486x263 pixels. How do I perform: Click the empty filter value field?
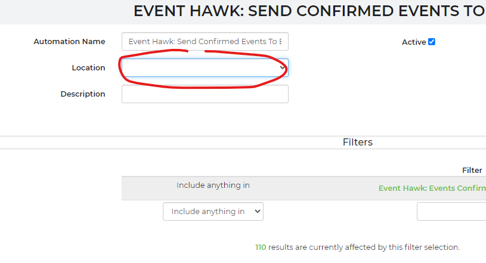click(451, 212)
